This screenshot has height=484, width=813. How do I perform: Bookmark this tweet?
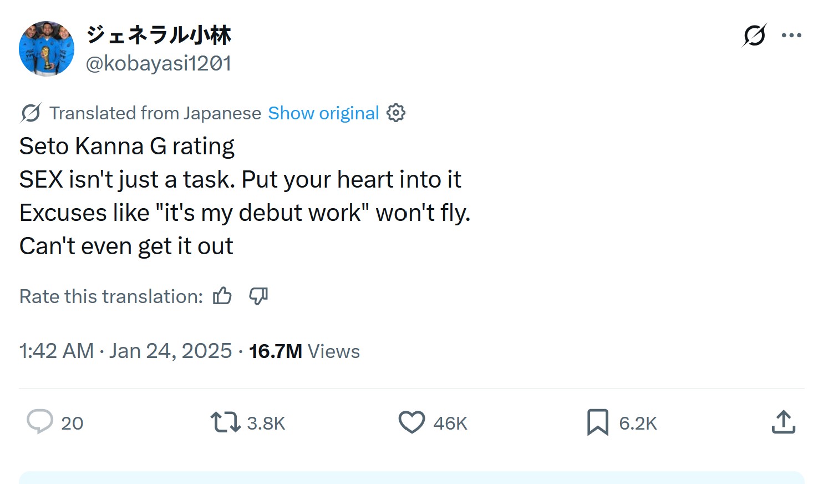[597, 422]
